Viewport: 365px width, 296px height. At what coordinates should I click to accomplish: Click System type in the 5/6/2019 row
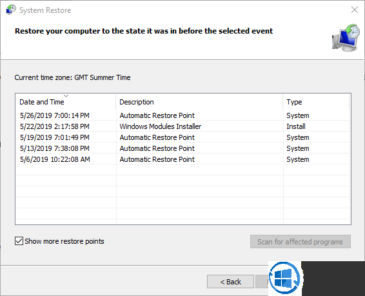point(298,159)
